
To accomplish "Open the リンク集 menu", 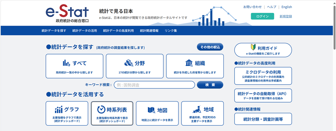I will (x=171, y=31).
